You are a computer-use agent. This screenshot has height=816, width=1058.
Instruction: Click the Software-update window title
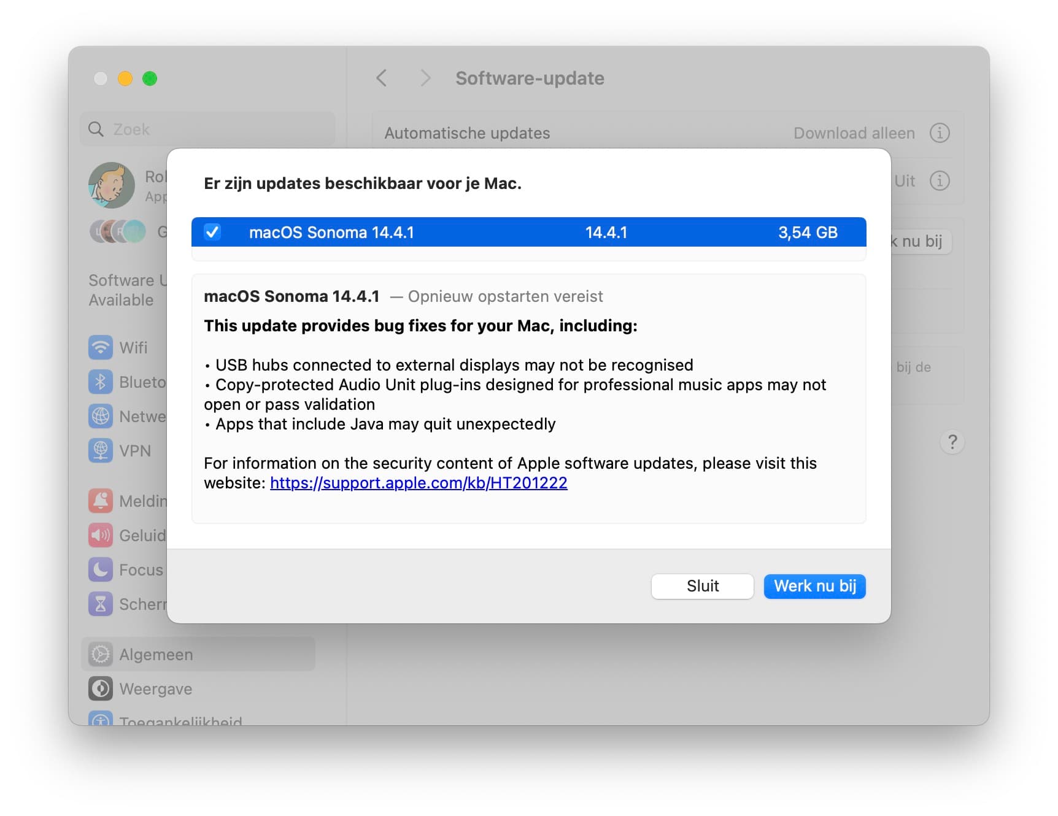click(530, 78)
